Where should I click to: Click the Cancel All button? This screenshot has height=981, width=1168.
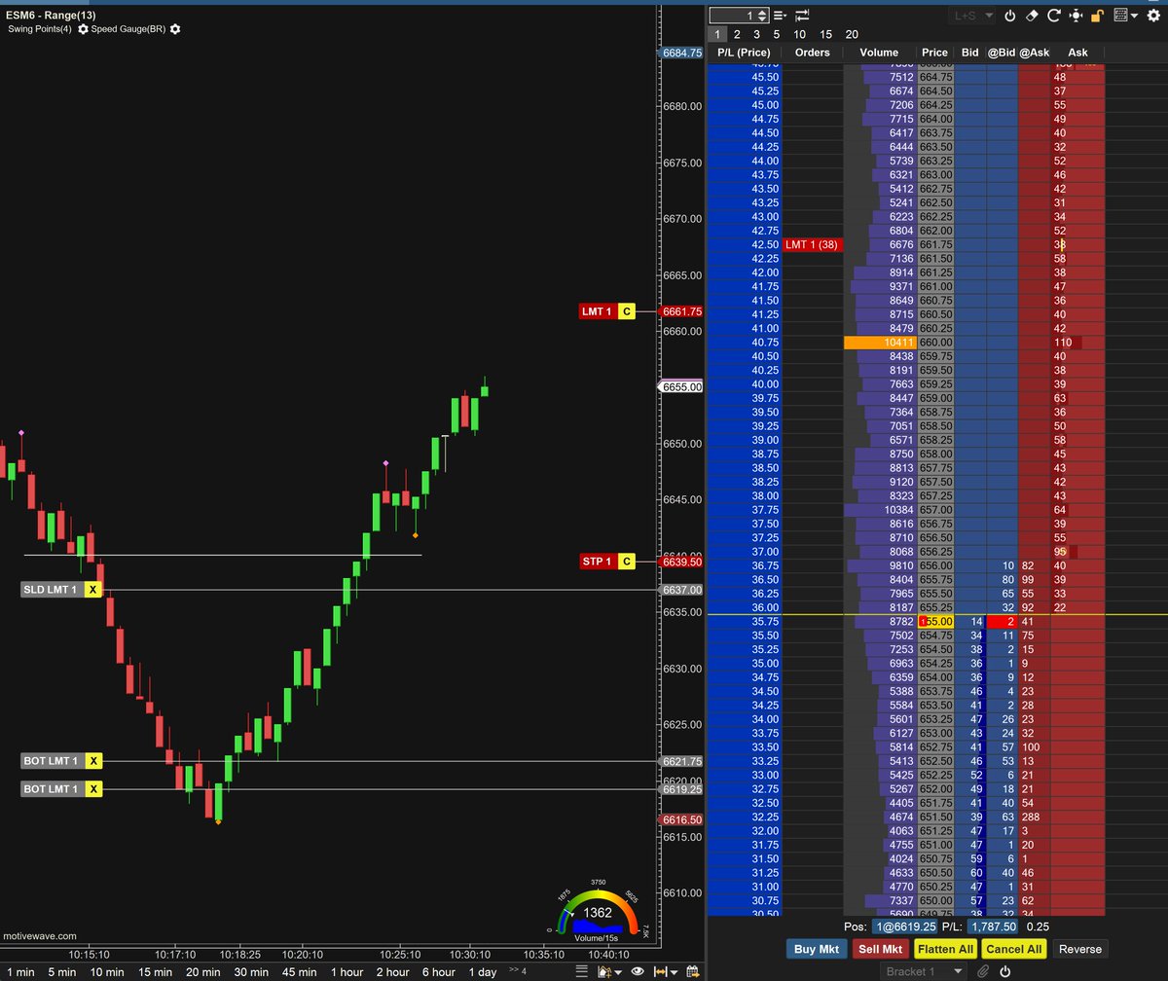[1013, 949]
